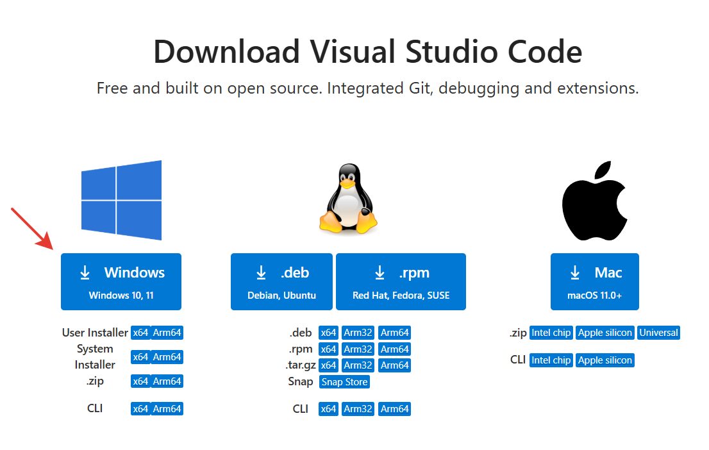Get Windows CLI Arm64
Viewport: 709px width, 450px height.
coord(167,409)
